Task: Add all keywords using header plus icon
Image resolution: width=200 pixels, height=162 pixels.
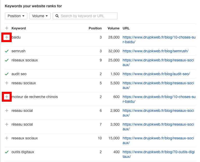Action: 7,28
